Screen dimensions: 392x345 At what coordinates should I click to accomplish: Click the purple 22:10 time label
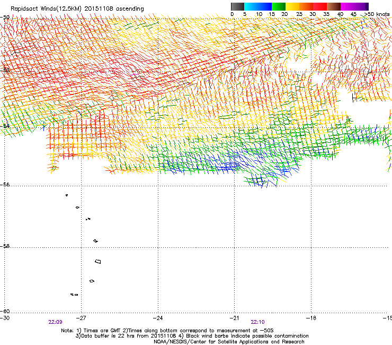(x=257, y=322)
